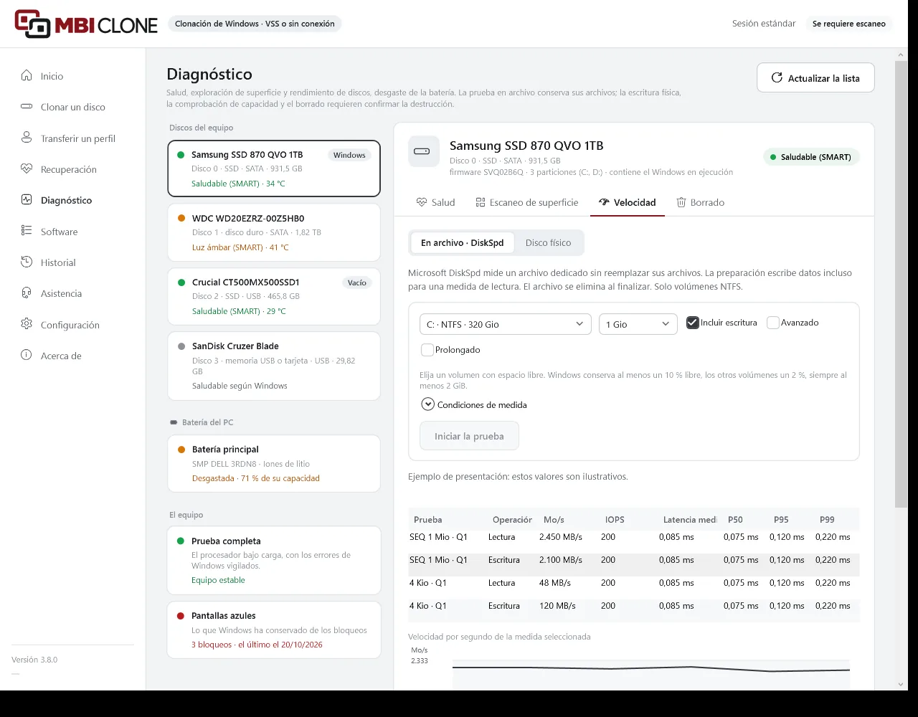
Task: Select the WDC WD20EZRZ-00Z5HB0 disk card
Action: 274,232
